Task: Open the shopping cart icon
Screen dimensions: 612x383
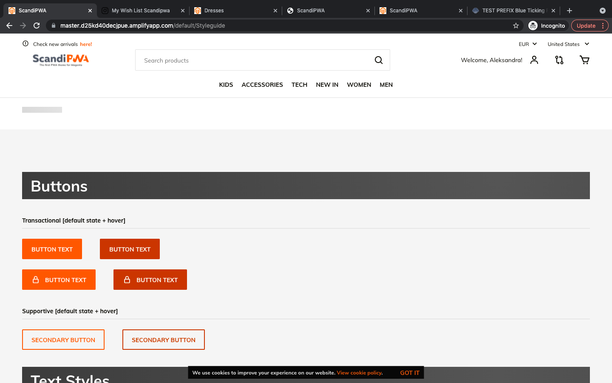Action: point(584,60)
